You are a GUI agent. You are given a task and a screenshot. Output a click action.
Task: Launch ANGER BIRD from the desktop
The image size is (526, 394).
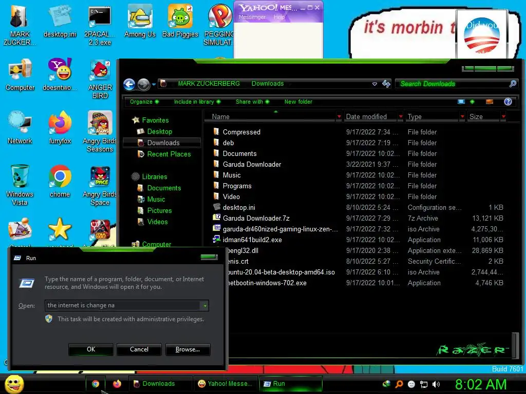[100, 79]
